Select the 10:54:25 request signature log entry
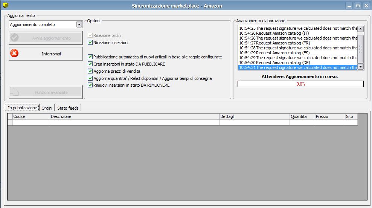372x208 pixels. pos(298,28)
